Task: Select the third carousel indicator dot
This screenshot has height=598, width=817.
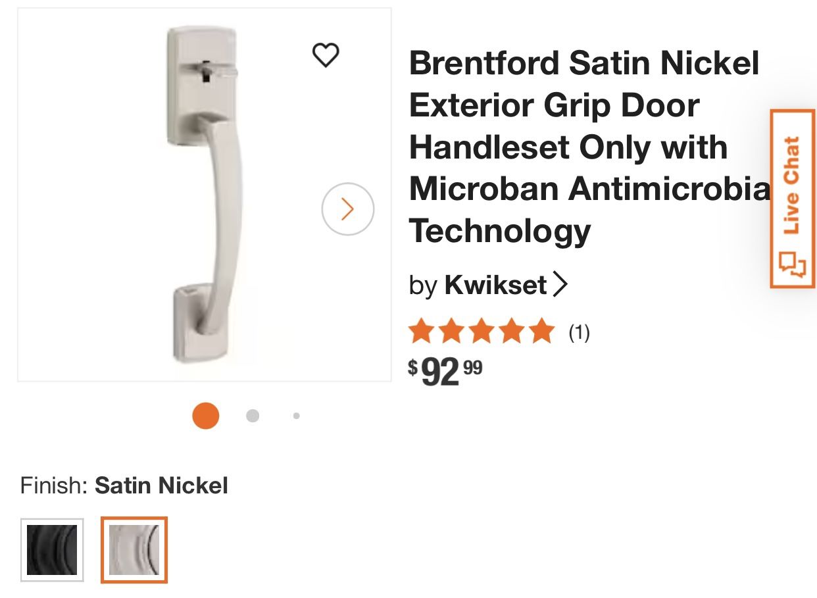Action: [295, 416]
